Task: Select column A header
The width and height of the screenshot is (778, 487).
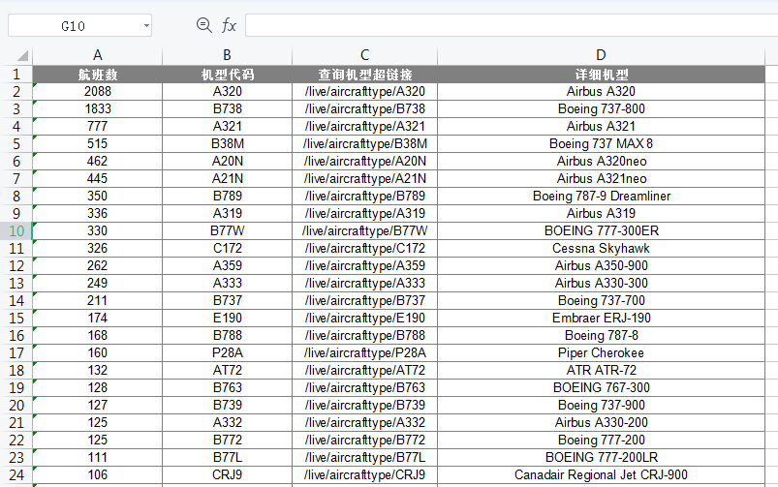Action: coord(97,55)
